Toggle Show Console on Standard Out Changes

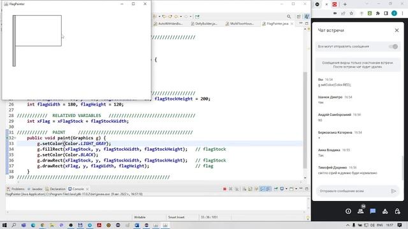click(262, 189)
